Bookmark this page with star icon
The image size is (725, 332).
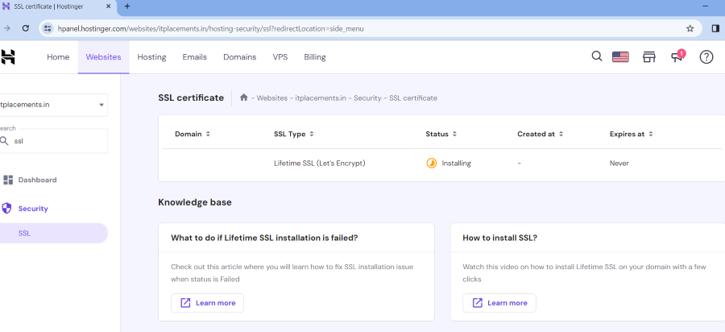tap(690, 27)
